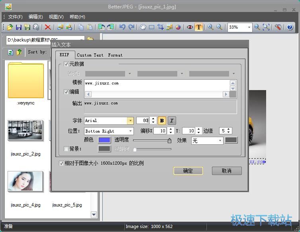The width and height of the screenshot is (300, 232).
Task: Click the Save icon in toolbar
Action: tap(18, 27)
